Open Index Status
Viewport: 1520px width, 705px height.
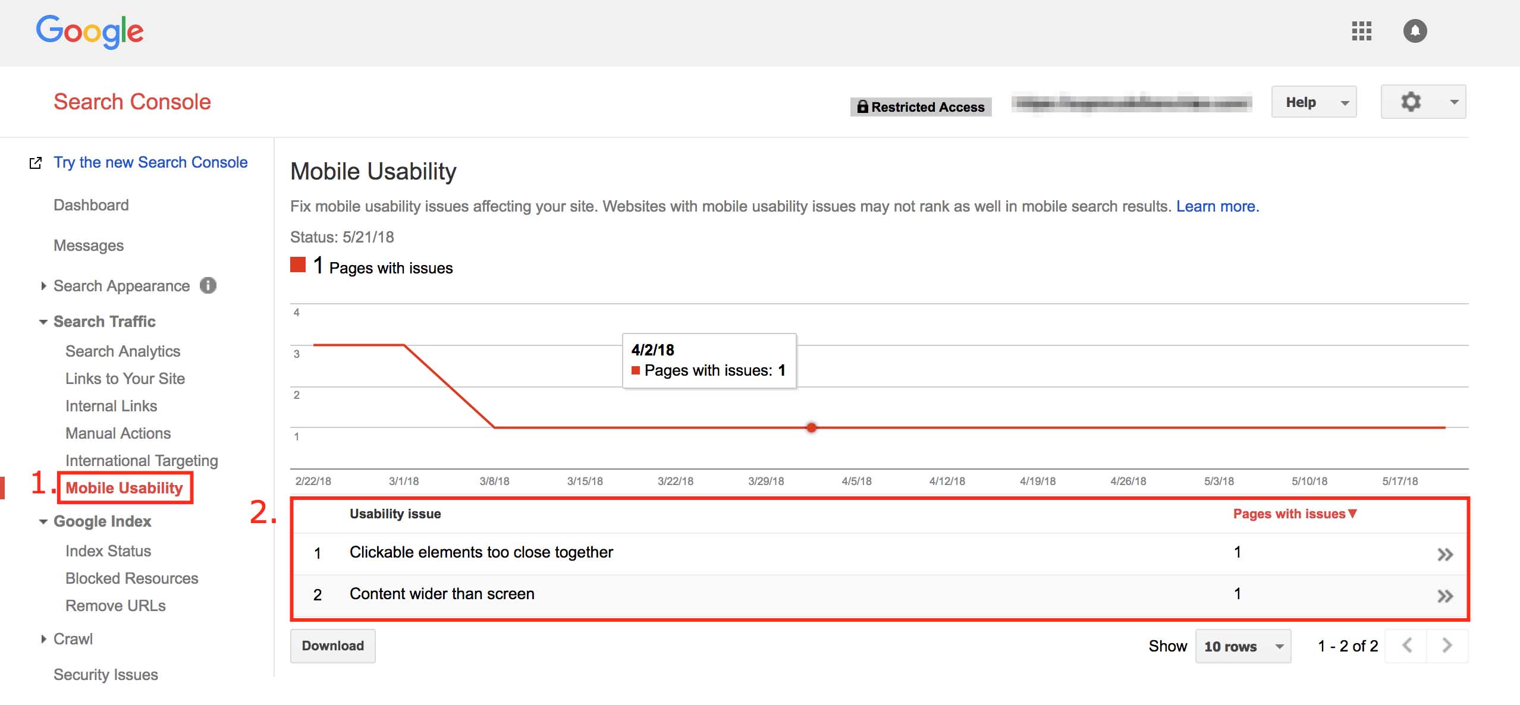coord(108,551)
